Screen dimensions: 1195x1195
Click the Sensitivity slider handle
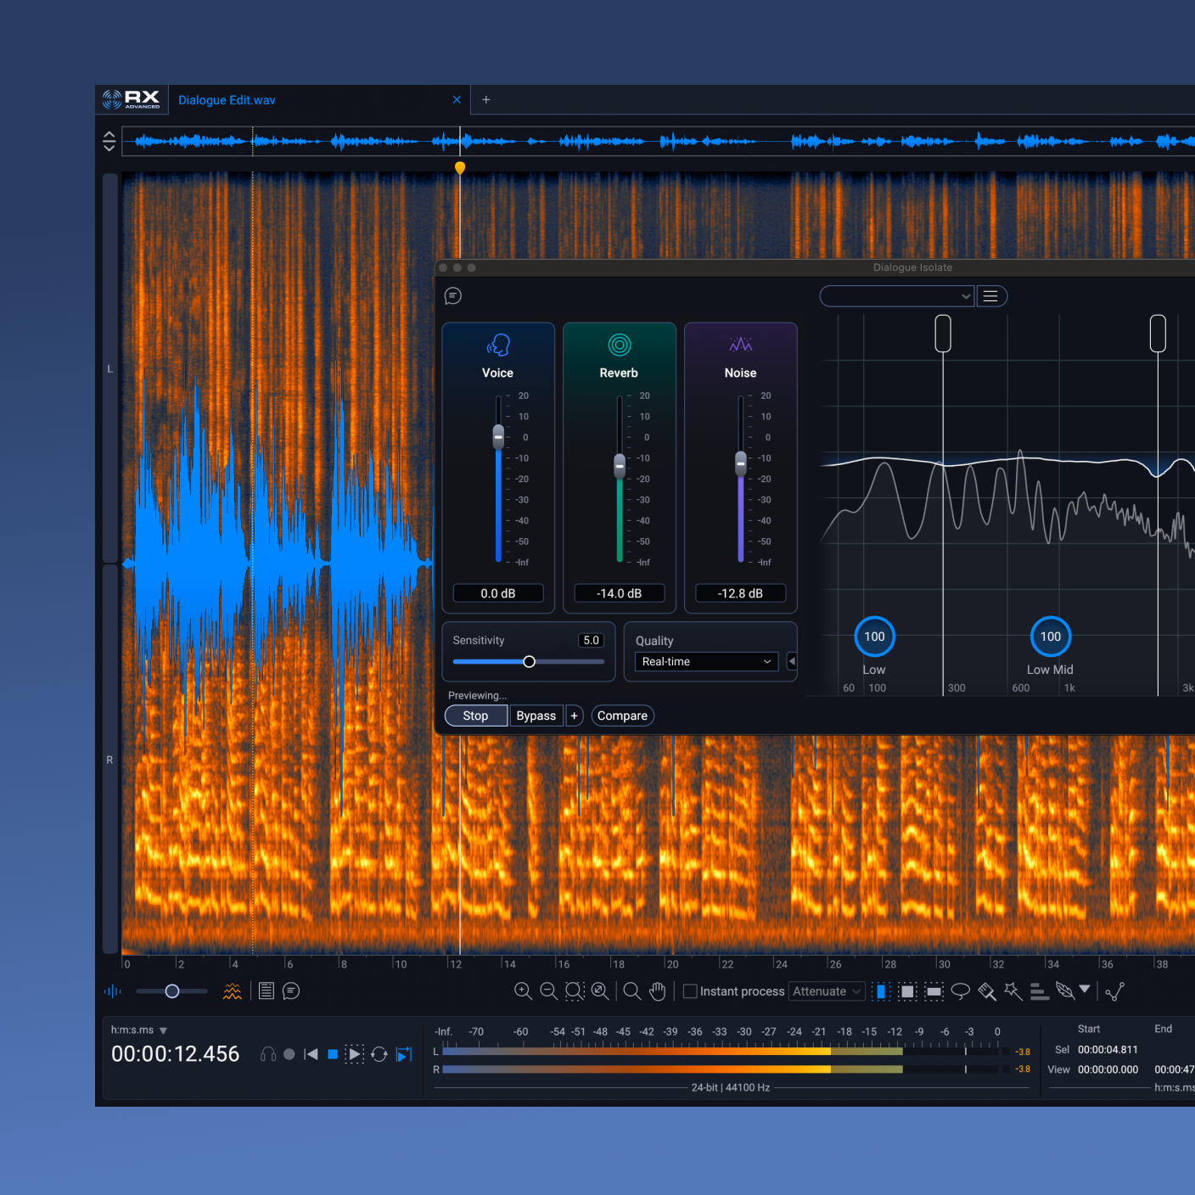529,662
